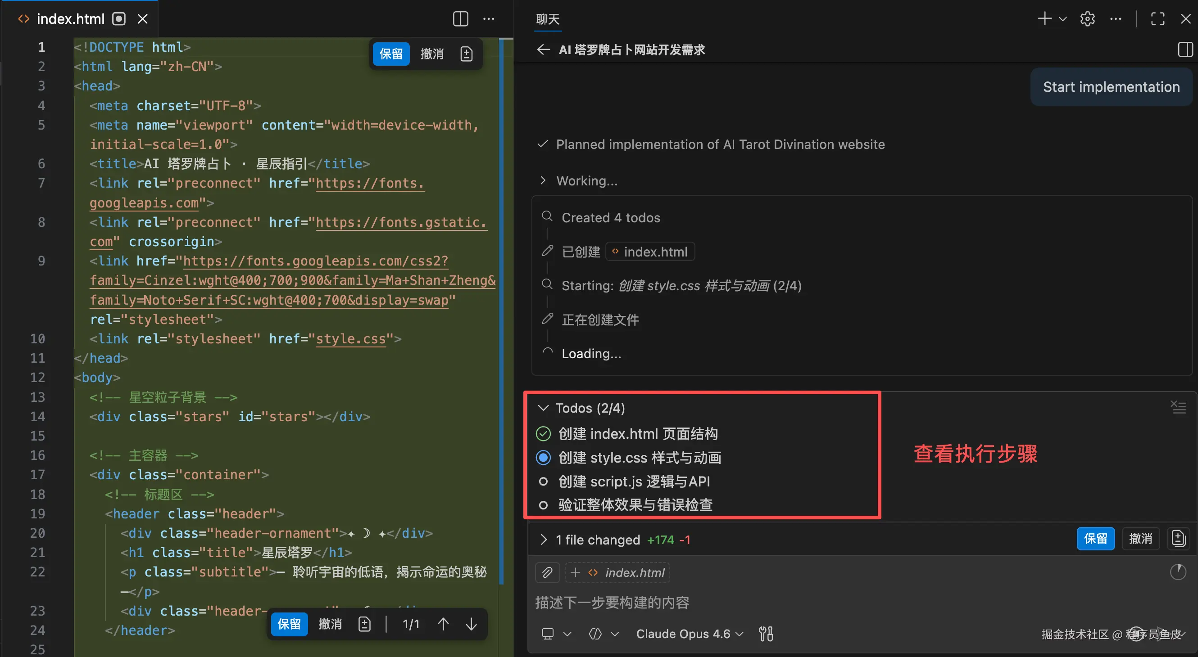Go to next change down arrow
Viewport: 1198px width, 657px height.
point(471,624)
